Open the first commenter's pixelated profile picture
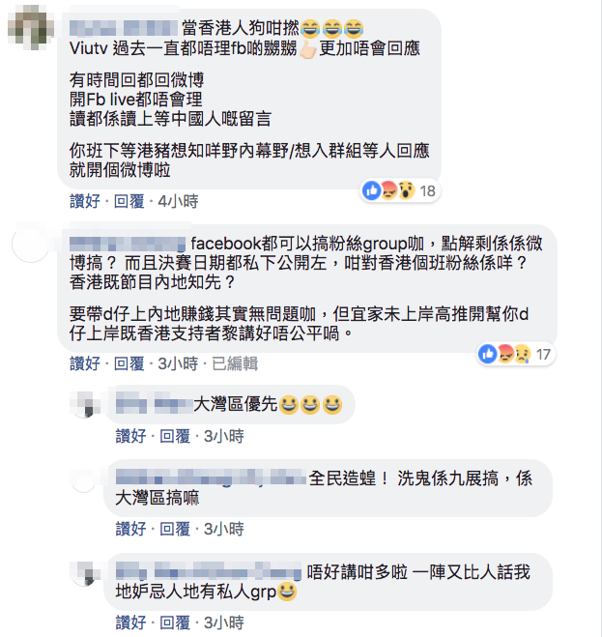602x637 pixels. (x=31, y=28)
